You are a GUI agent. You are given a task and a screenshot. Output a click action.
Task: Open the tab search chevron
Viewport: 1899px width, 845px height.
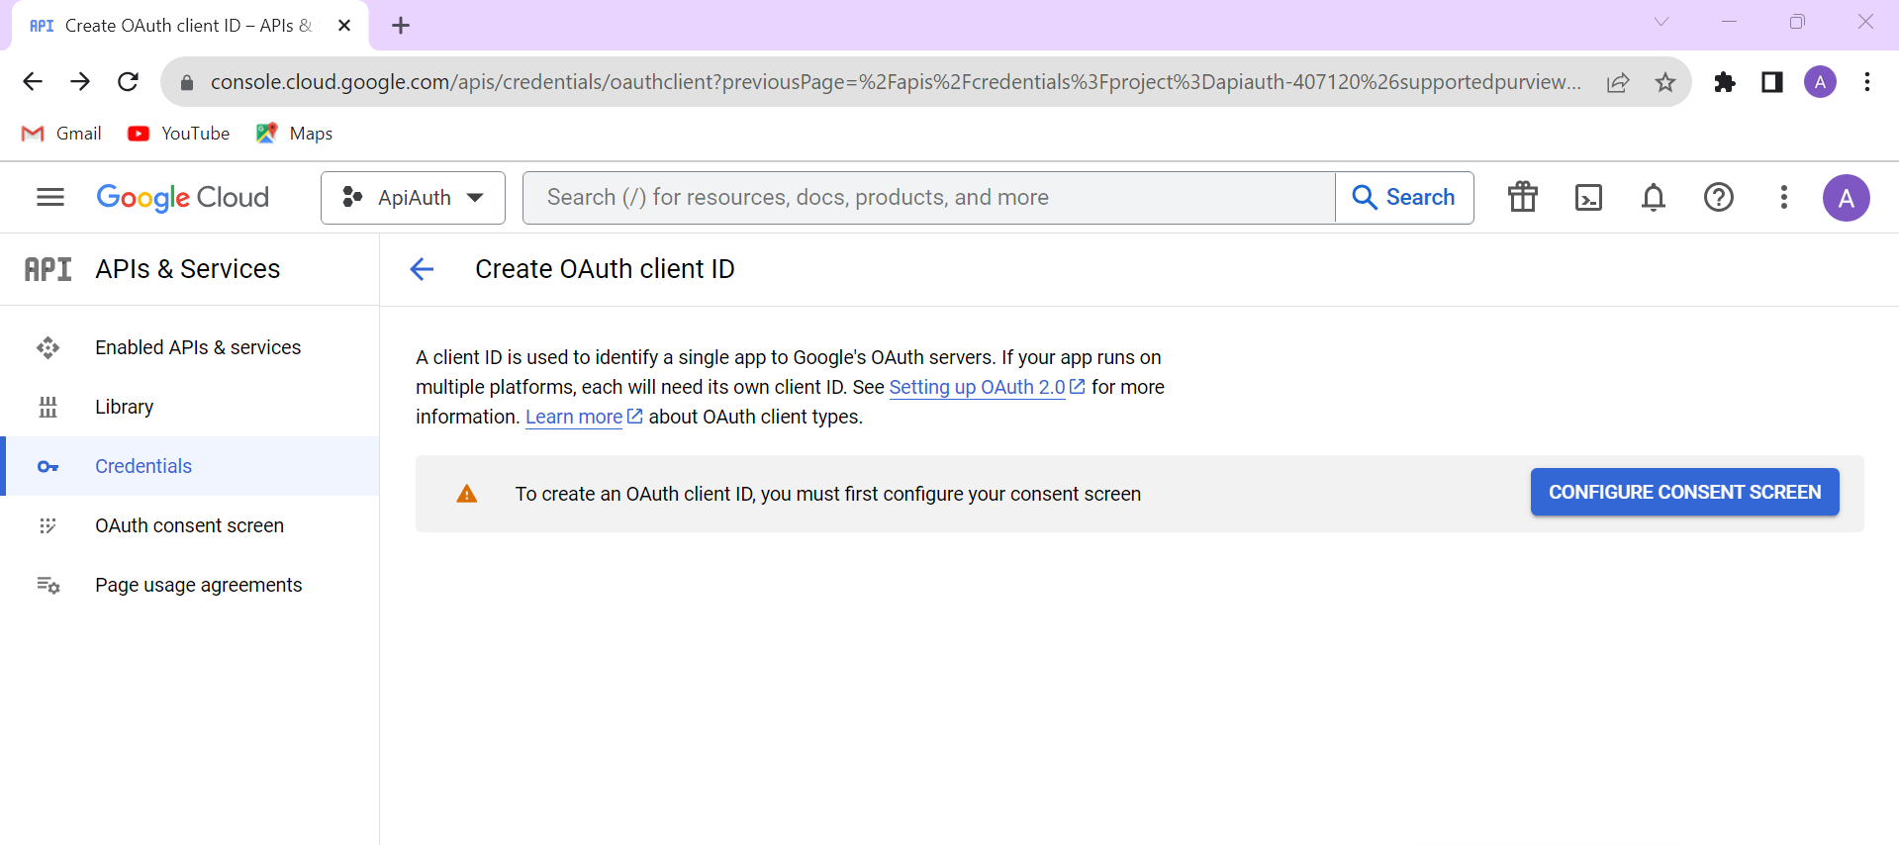[1662, 22]
